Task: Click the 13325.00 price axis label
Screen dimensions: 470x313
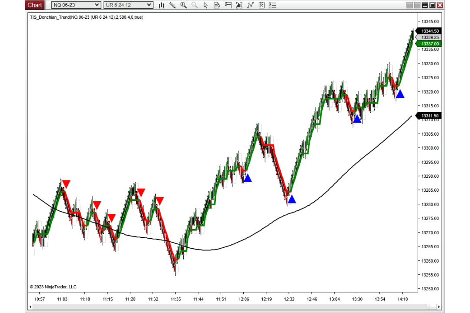Action: [x=430, y=77]
